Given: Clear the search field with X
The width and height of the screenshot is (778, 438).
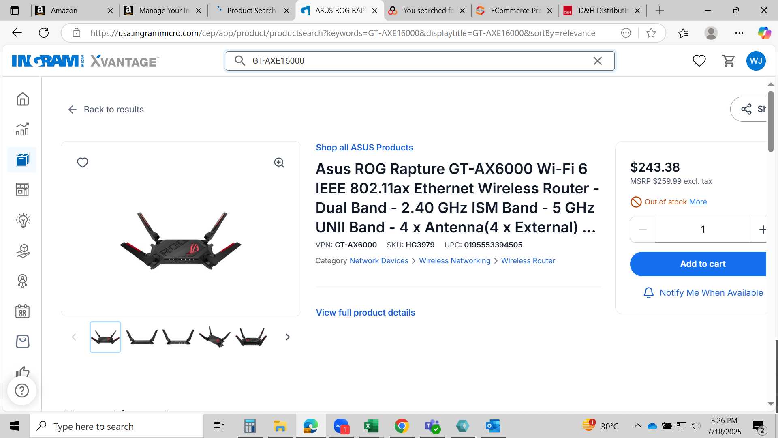Looking at the screenshot, I should pos(598,61).
